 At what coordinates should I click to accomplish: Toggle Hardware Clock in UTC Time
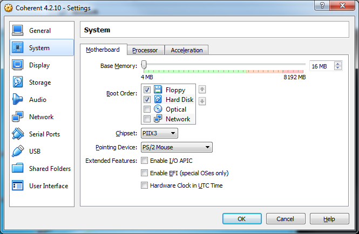point(144,185)
